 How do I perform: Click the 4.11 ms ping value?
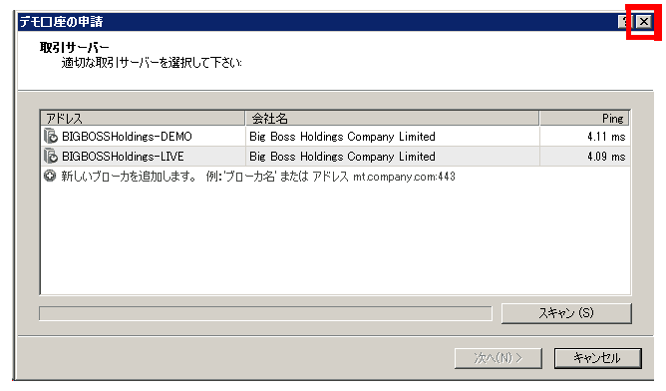[606, 137]
